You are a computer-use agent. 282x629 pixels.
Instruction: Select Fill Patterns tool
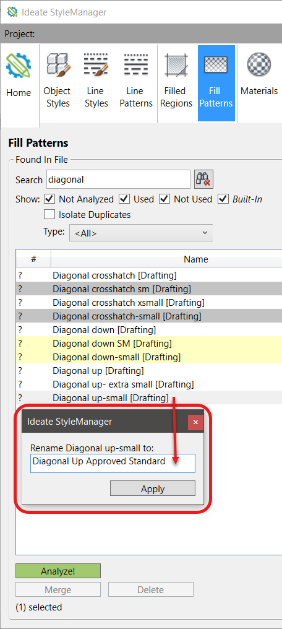[216, 82]
